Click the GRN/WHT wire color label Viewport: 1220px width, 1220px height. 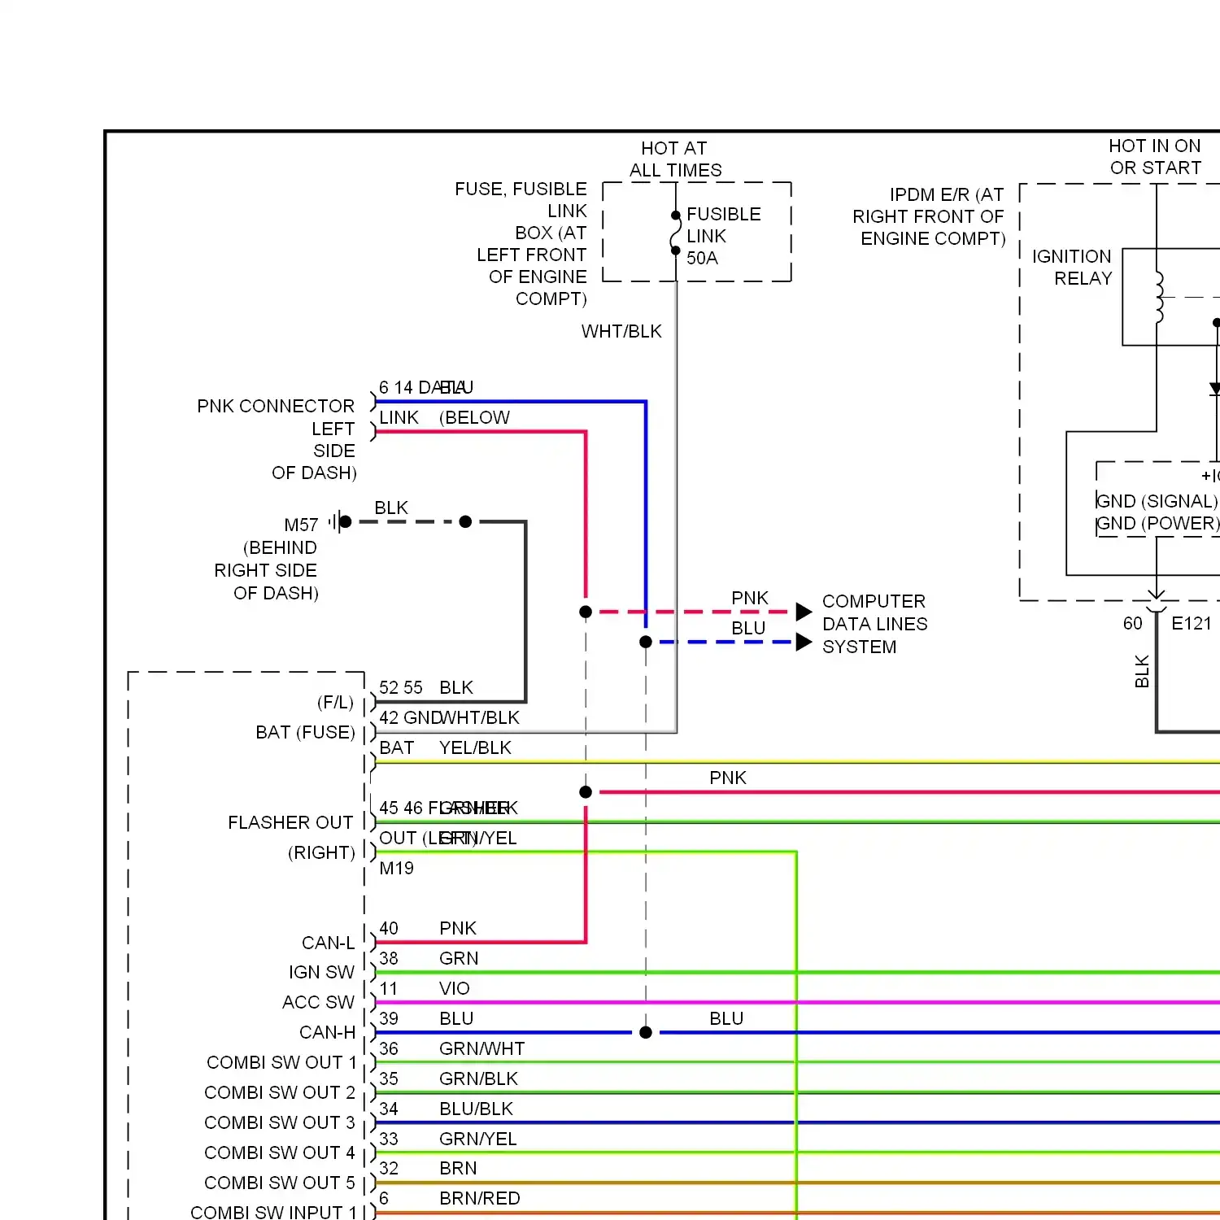(481, 1048)
